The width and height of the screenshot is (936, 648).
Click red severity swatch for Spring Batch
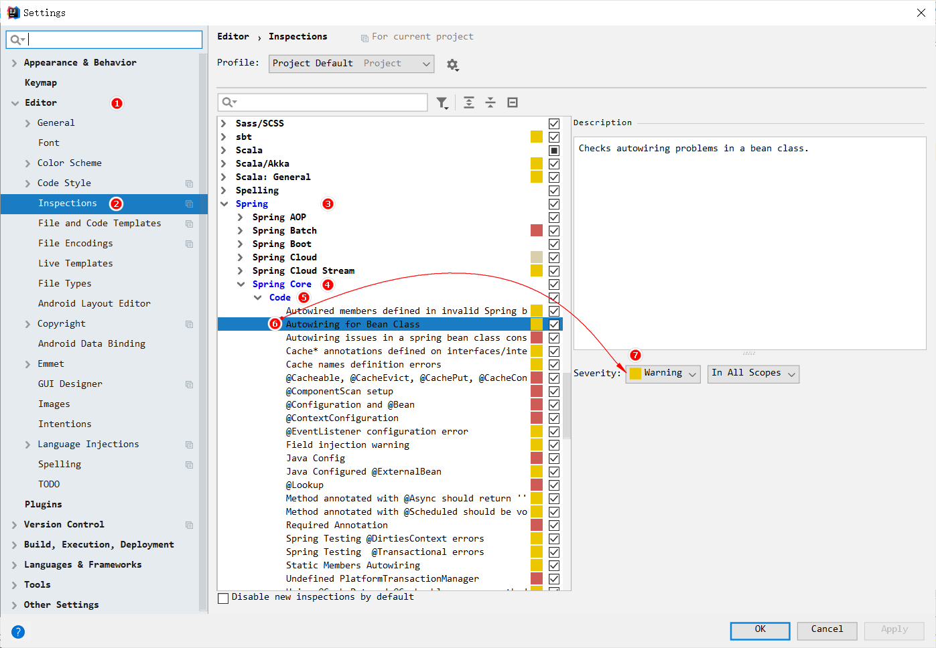(x=537, y=231)
